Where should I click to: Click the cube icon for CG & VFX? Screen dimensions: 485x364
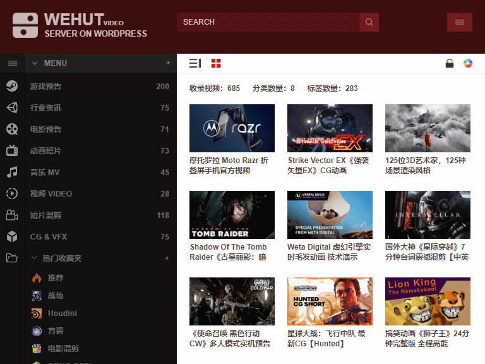click(x=12, y=236)
